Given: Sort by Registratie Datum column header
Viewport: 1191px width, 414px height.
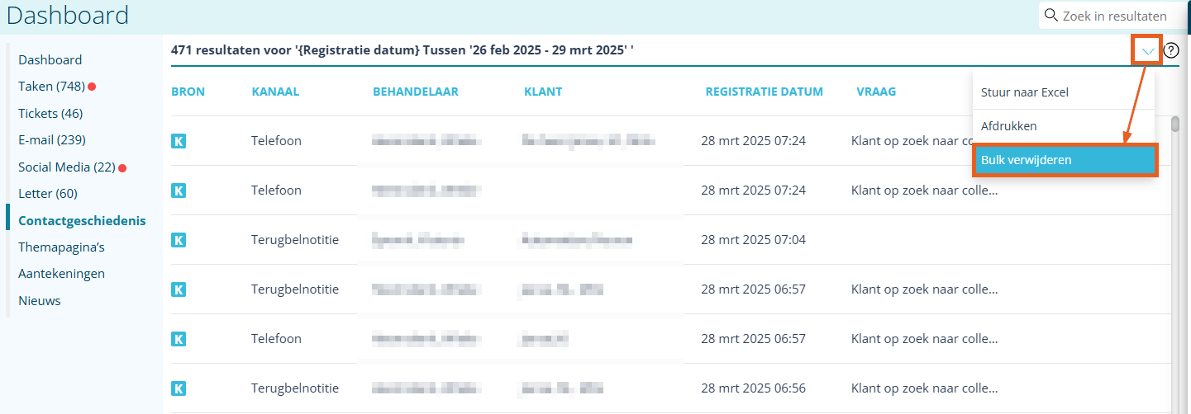Looking at the screenshot, I should (764, 92).
